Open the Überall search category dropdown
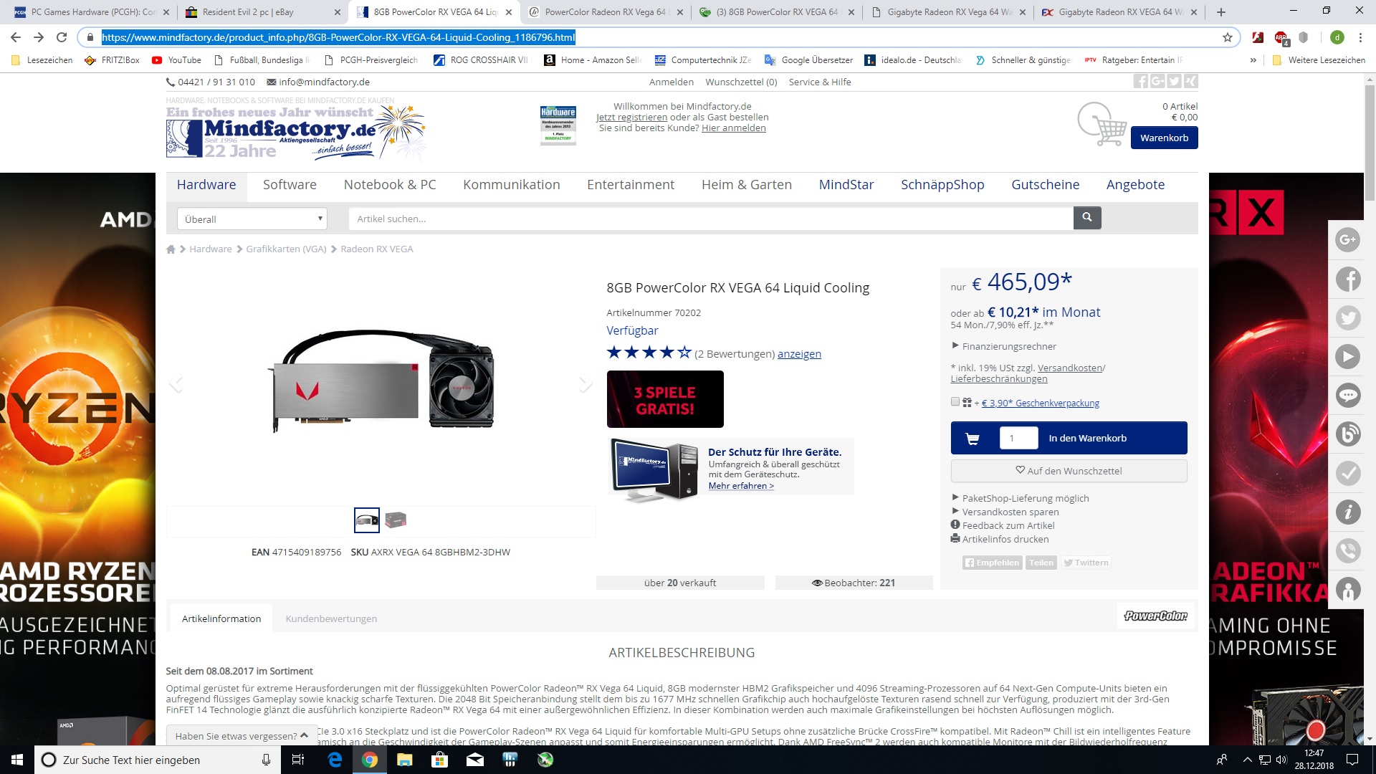Screen dimensions: 1376x774 tap(252, 219)
